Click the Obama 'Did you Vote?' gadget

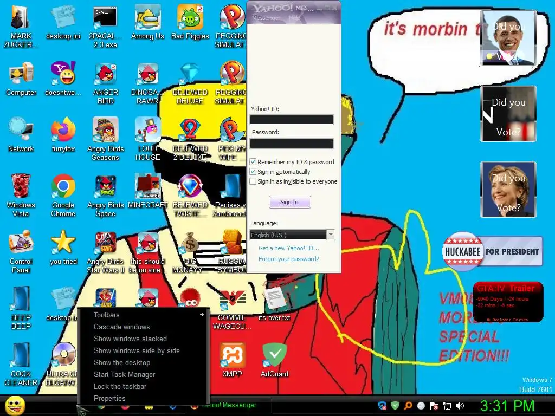click(x=508, y=38)
